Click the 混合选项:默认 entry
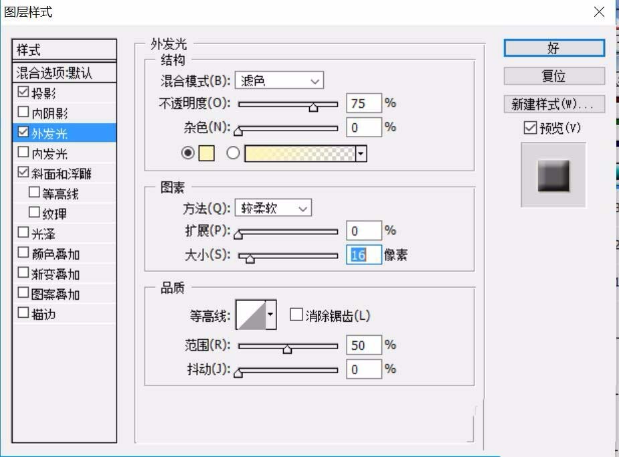619x457 pixels. tap(55, 72)
